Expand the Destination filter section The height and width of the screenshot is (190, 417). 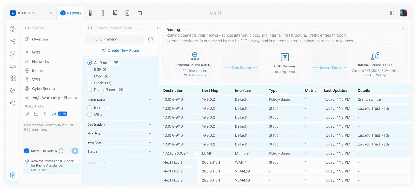click(x=150, y=124)
